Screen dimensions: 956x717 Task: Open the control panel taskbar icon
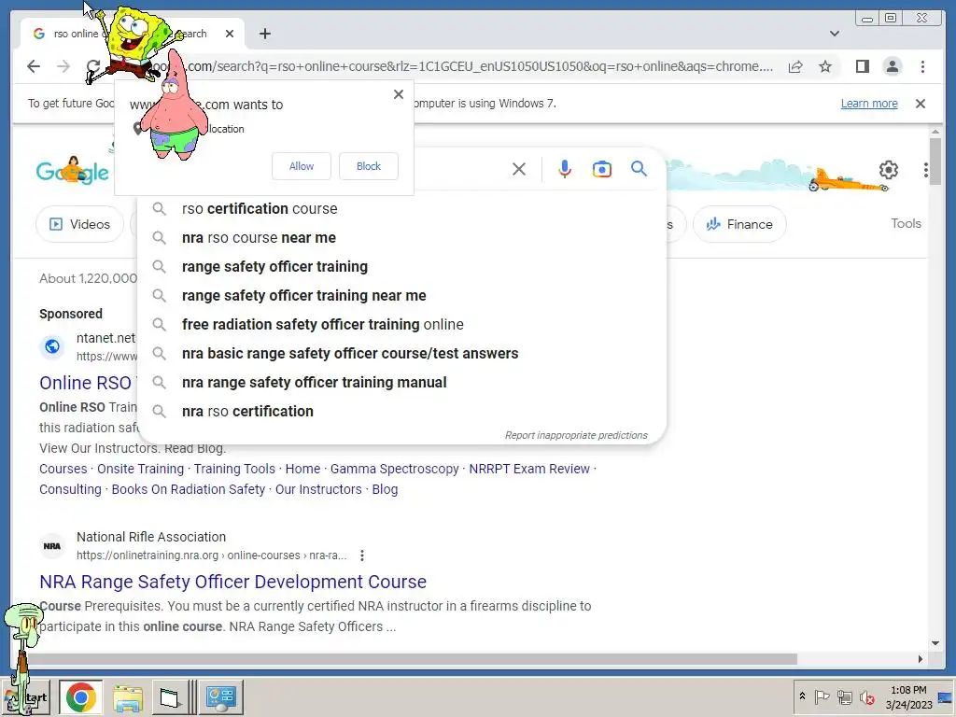[x=220, y=696]
